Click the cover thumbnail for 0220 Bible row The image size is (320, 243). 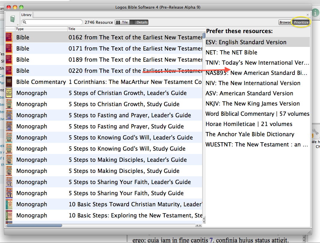click(9, 71)
